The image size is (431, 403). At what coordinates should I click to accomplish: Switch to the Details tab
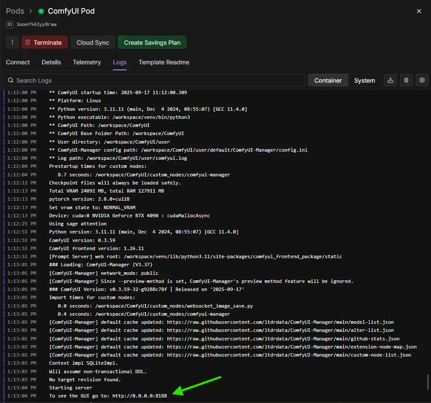tap(51, 62)
